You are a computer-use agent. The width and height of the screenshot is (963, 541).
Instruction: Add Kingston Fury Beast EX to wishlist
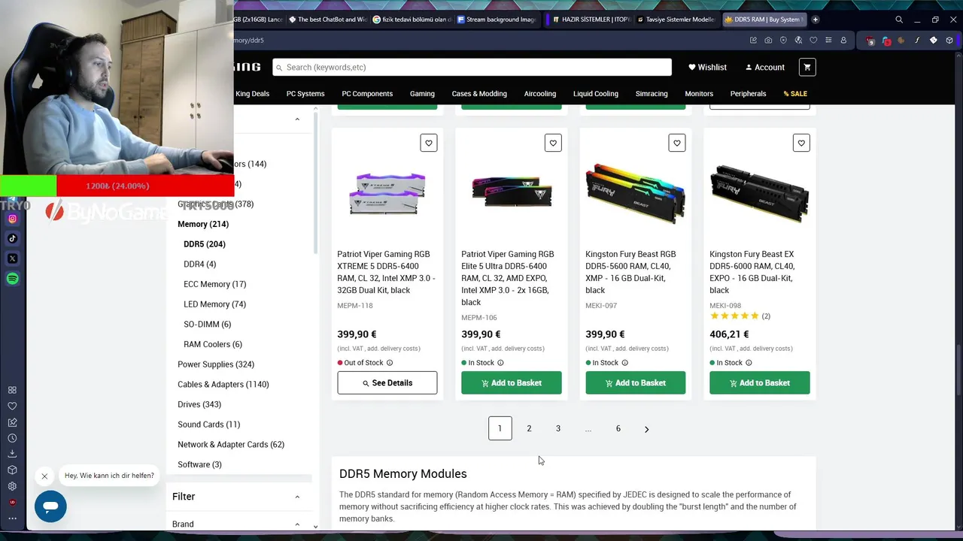pyautogui.click(x=801, y=143)
